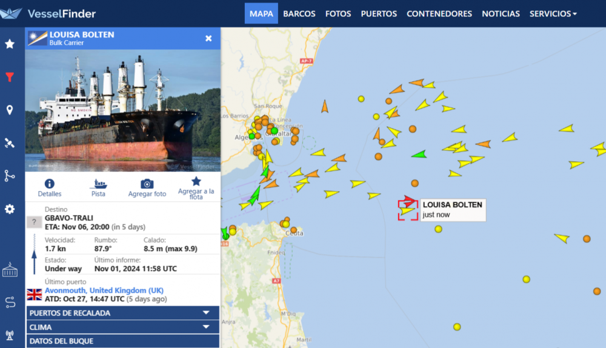Close the LOUISA BOLTEN vessel panel
Screen dimensions: 606x348
pyautogui.click(x=208, y=38)
